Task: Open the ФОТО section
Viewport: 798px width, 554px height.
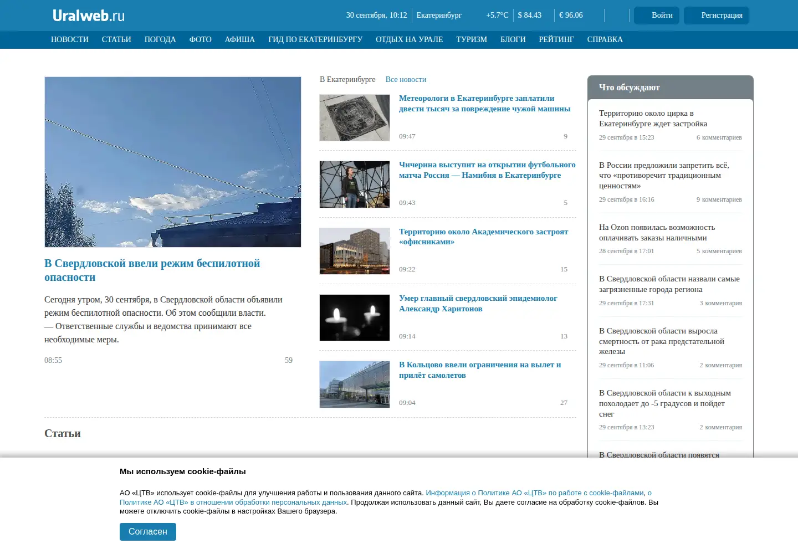Action: (x=201, y=40)
